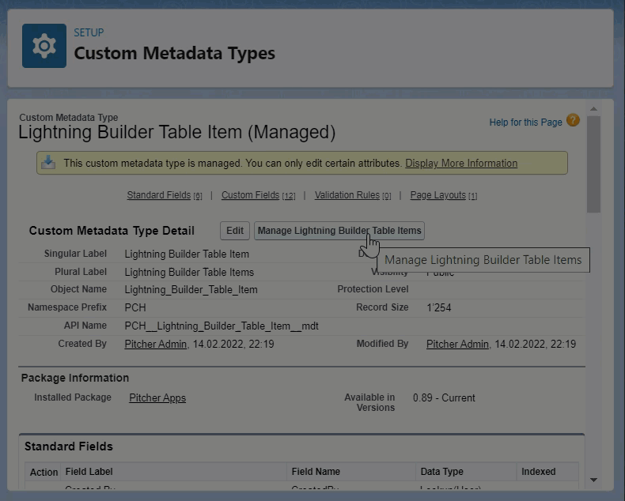This screenshot has width=625, height=501.
Task: Open Pitcher Admin in Modified By
Action: tap(457, 344)
